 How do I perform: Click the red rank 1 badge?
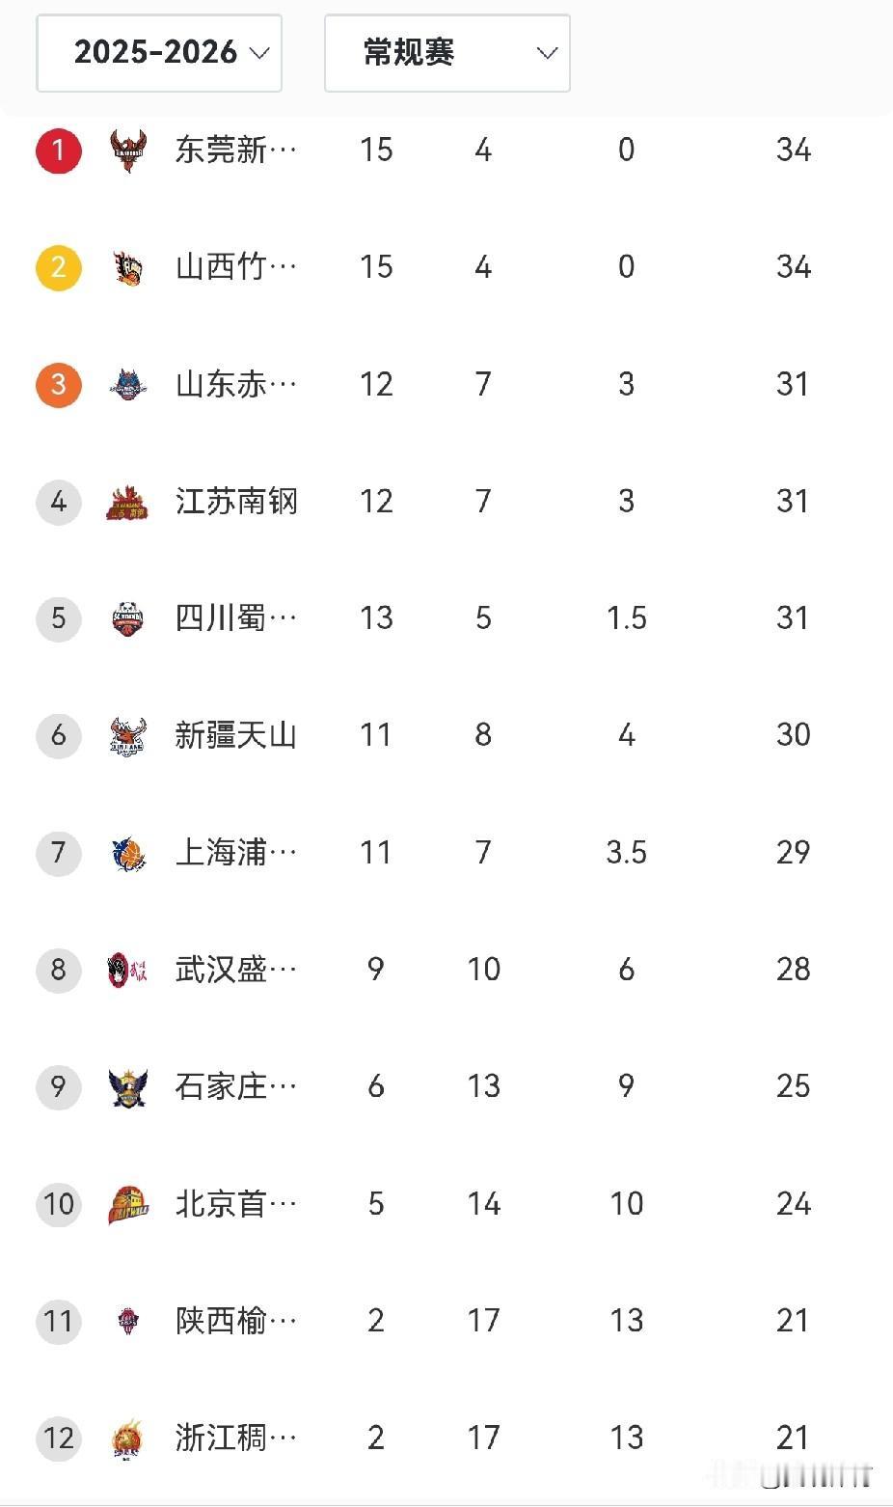pos(59,151)
